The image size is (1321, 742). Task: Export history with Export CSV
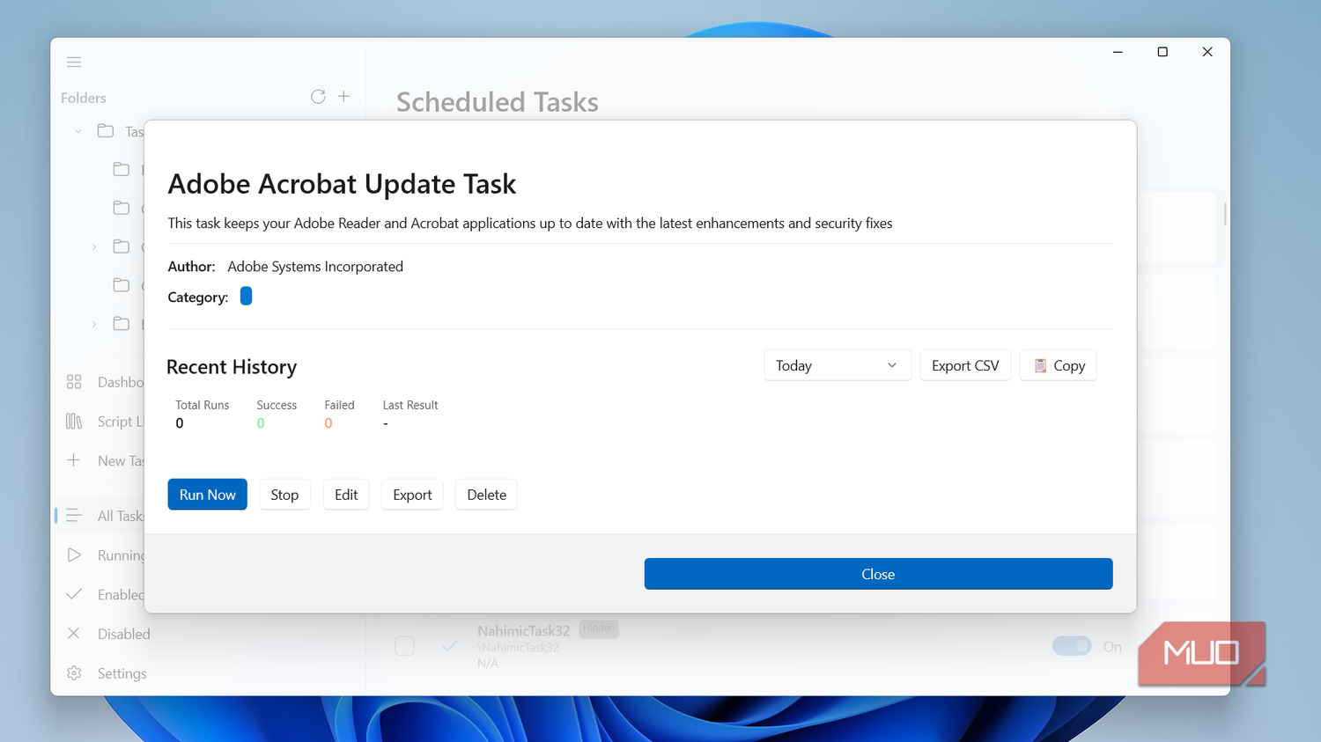coord(965,365)
